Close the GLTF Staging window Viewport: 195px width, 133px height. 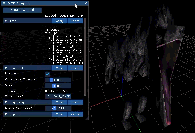click(86, 3)
